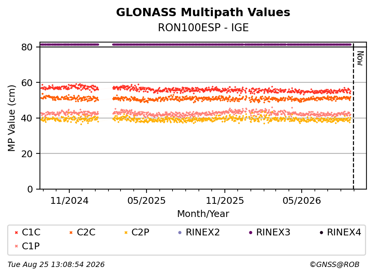This screenshot has height=276, width=374.
Task: Click the C2P yellow legend marker
Action: point(126,233)
